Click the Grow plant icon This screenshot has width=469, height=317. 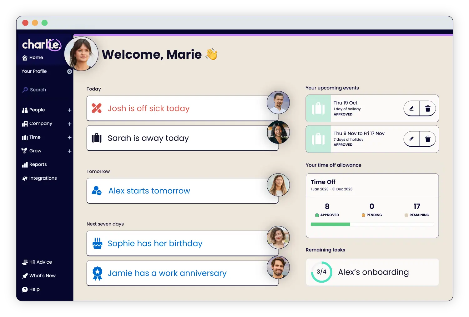click(x=24, y=151)
